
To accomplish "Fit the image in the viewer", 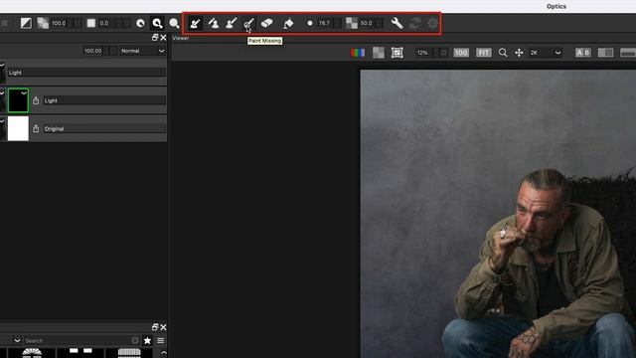I will (x=484, y=53).
